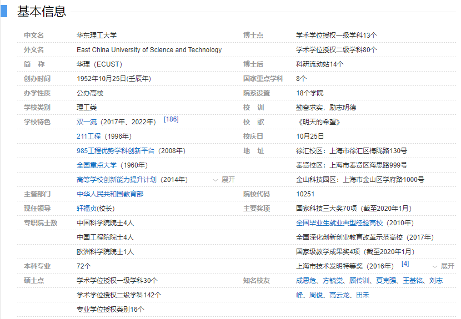Open president 轩福贞's entry
The width and height of the screenshot is (461, 319).
point(87,208)
